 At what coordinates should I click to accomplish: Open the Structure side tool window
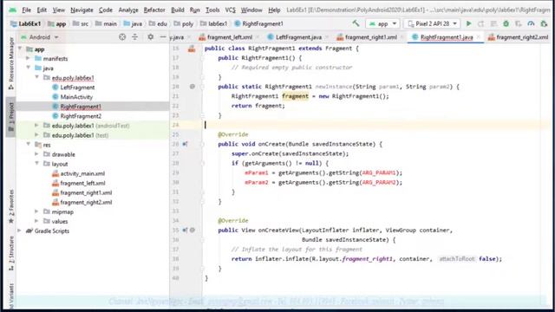tap(11, 254)
